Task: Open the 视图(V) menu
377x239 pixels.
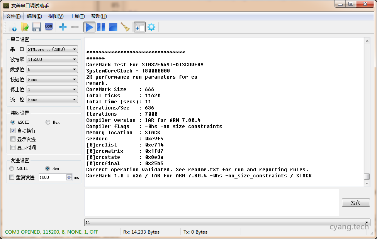Action: click(56, 16)
